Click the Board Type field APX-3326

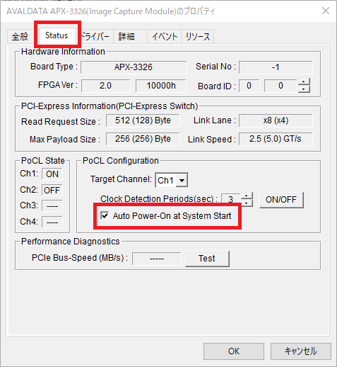point(134,67)
